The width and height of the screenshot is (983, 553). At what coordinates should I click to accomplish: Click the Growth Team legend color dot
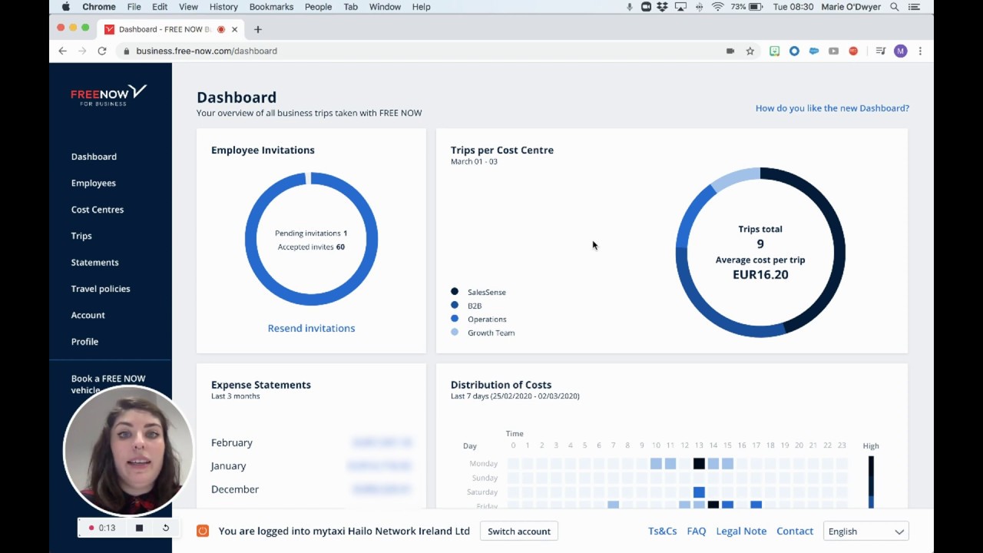tap(455, 332)
